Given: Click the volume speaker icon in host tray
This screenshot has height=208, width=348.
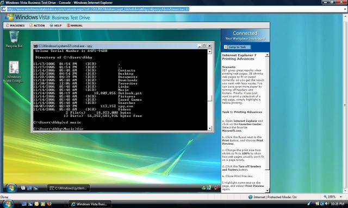Looking at the screenshot, I should pos(327,204).
